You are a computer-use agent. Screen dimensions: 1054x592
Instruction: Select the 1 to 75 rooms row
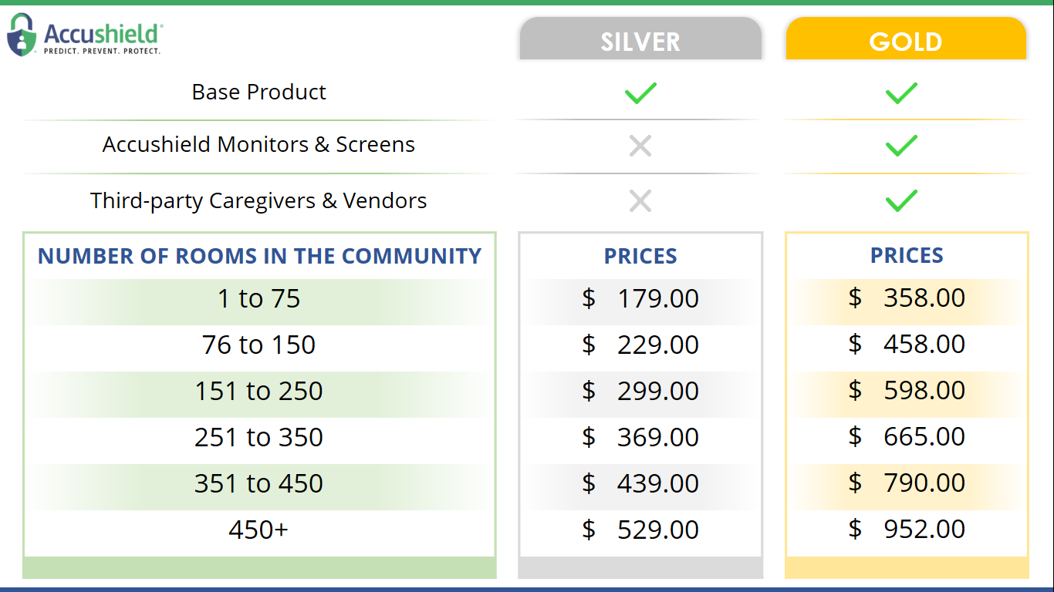[258, 299]
